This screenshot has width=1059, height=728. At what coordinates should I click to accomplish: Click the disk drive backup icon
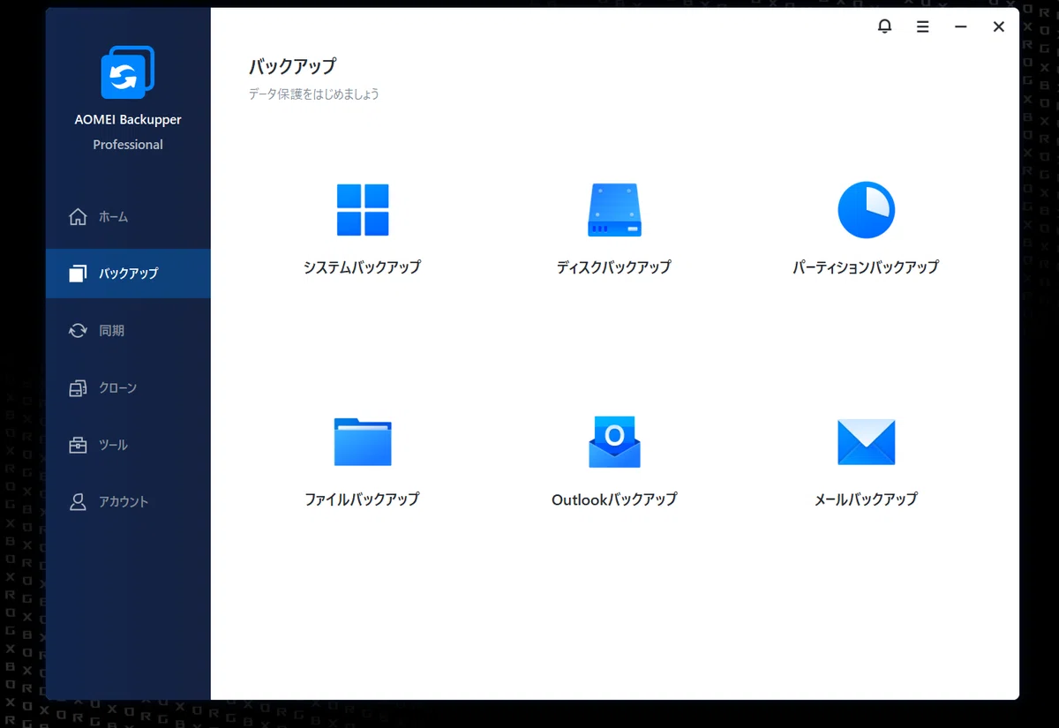[614, 210]
